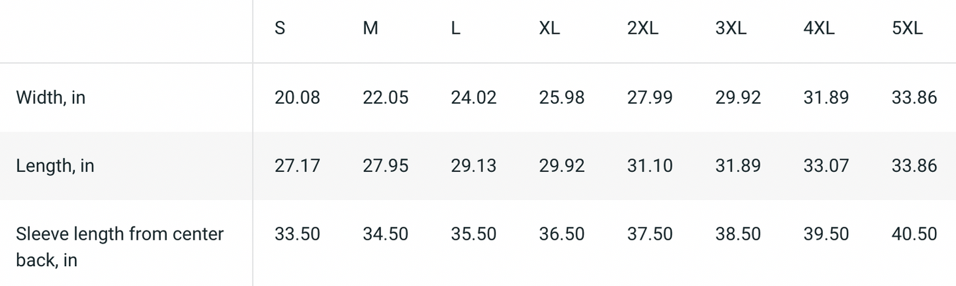Select the 2XL column header
This screenshot has height=286, width=956.
pos(642,29)
